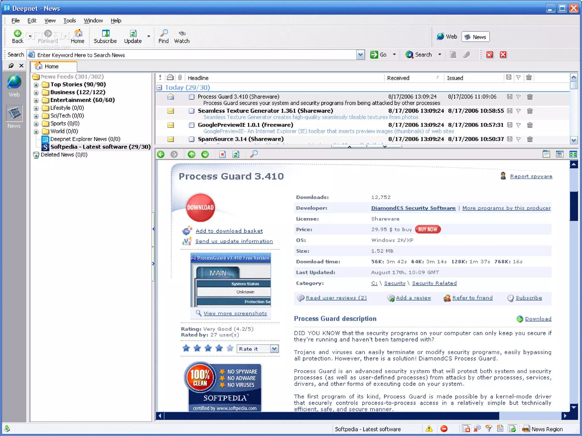Delete the SpamSource article with trash icon
This screenshot has height=436, width=582.
pyautogui.click(x=530, y=139)
